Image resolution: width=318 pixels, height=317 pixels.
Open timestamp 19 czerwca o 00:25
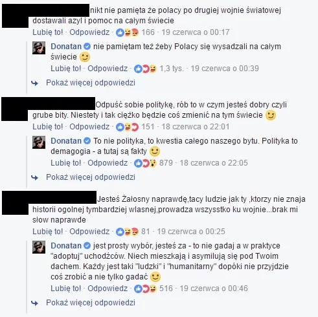point(191,232)
